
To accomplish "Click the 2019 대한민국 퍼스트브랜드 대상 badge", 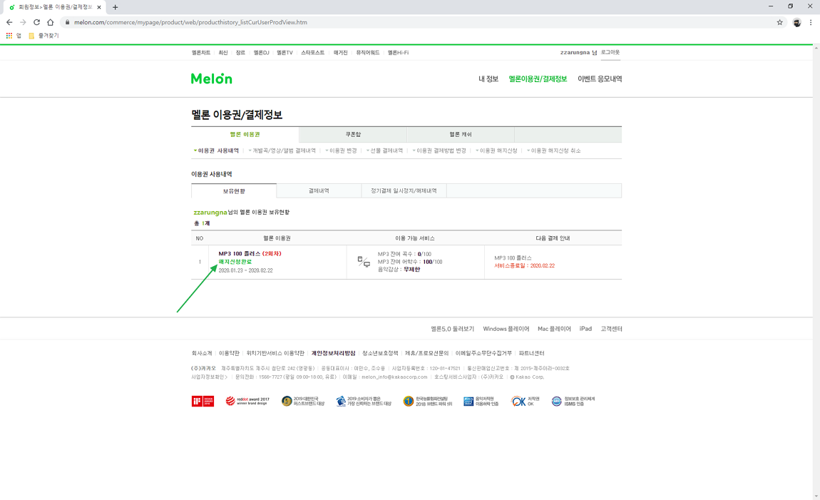I will [x=303, y=401].
